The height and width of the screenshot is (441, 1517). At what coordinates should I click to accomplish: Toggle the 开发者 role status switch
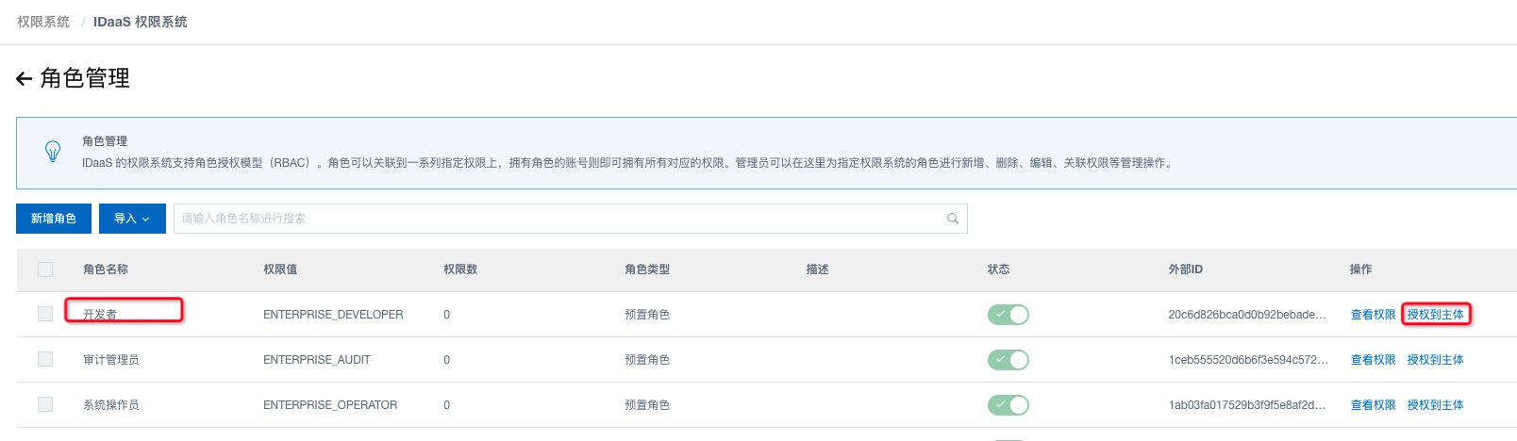click(1008, 315)
